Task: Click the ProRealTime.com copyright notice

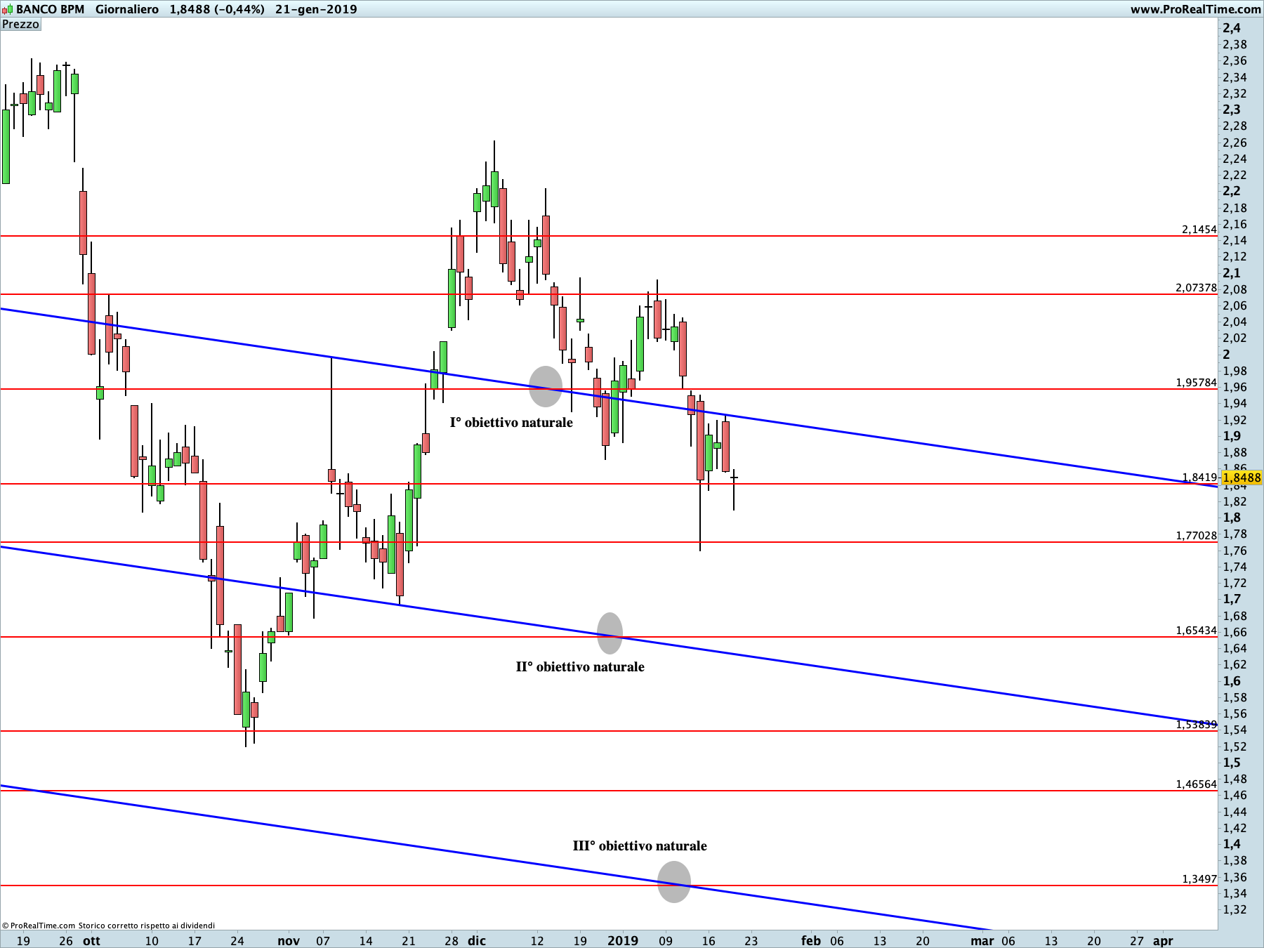Action: [x=108, y=926]
